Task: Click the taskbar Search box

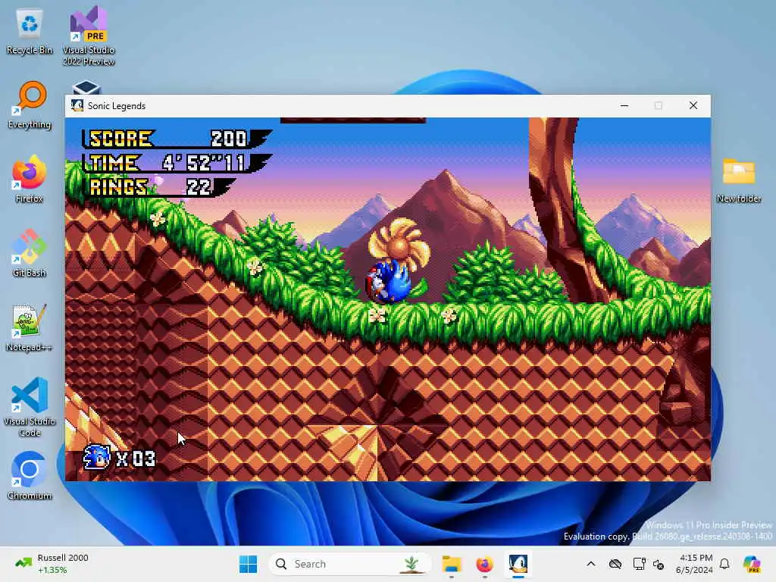Action: [350, 564]
